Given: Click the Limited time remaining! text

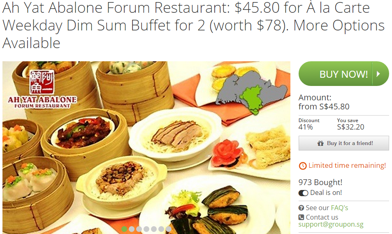Looking at the screenshot, I should 347,165.
